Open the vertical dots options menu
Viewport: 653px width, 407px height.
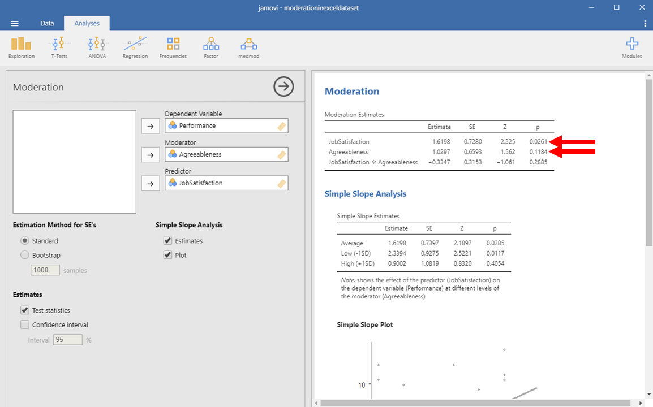tap(645, 23)
